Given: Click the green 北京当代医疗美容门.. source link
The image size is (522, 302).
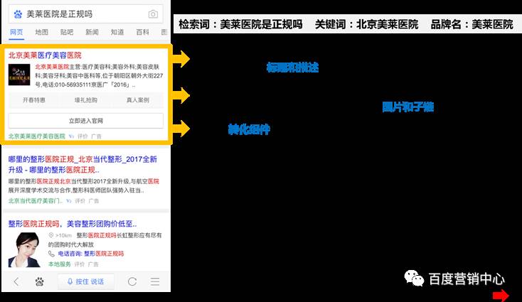Looking at the screenshot, I should (36, 201).
